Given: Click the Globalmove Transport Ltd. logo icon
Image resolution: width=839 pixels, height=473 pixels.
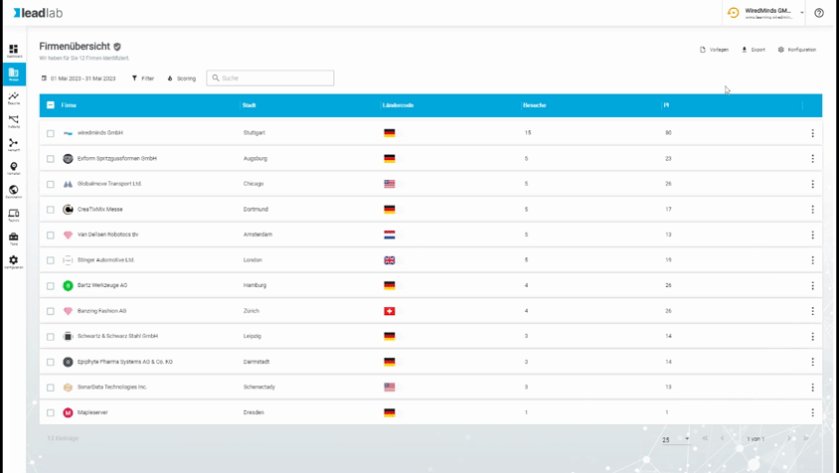Looking at the screenshot, I should (x=68, y=184).
